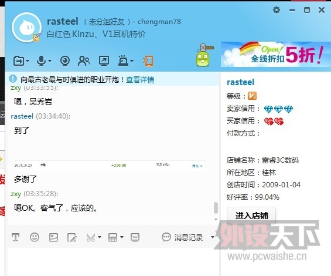Expand the 消息记录 dropdown arrow
The width and height of the screenshot is (331, 276).
click(x=213, y=237)
